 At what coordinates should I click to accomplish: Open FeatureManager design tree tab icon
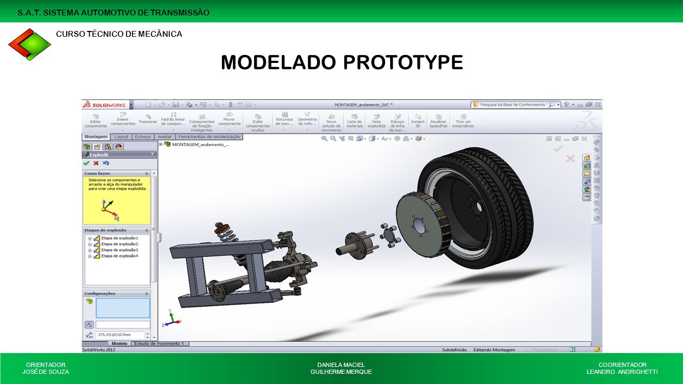pyautogui.click(x=86, y=147)
